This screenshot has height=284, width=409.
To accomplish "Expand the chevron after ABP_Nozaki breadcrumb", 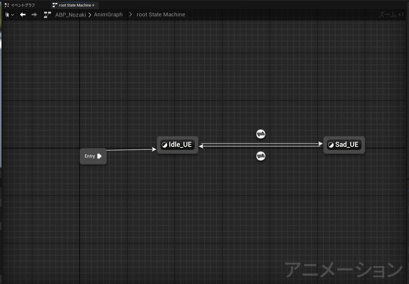I will 89,15.
